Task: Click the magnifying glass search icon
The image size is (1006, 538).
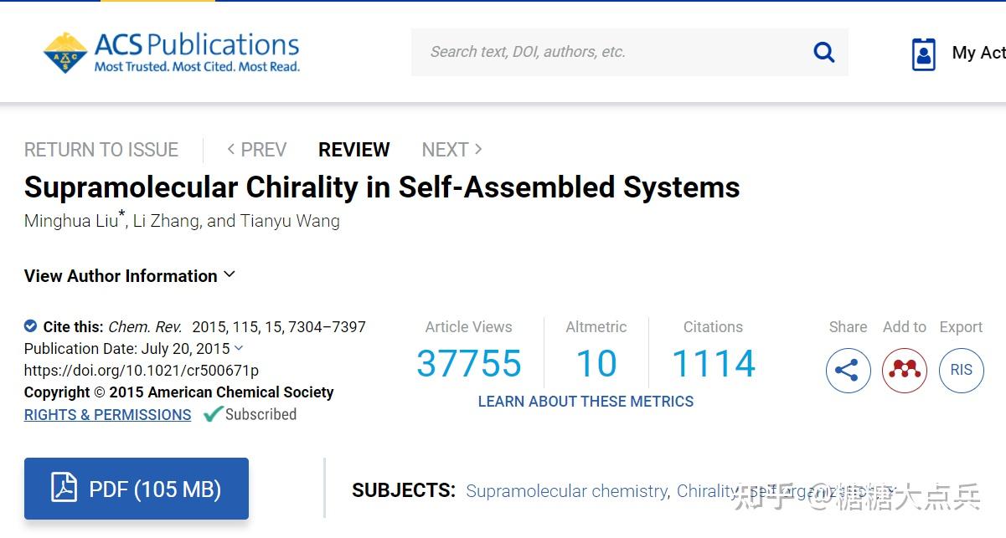Action: (x=824, y=53)
